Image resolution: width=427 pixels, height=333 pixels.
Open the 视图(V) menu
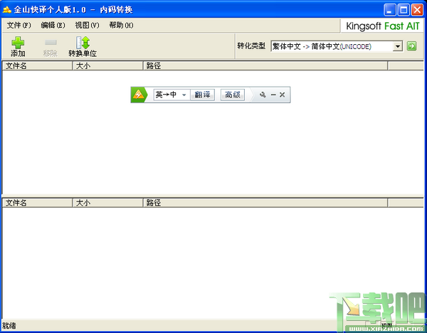[x=87, y=26]
